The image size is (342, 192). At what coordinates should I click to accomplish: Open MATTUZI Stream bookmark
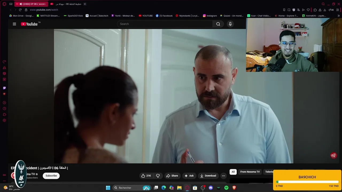point(48,16)
